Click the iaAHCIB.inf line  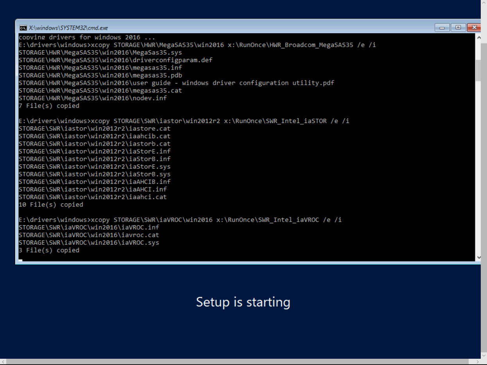[x=95, y=182]
